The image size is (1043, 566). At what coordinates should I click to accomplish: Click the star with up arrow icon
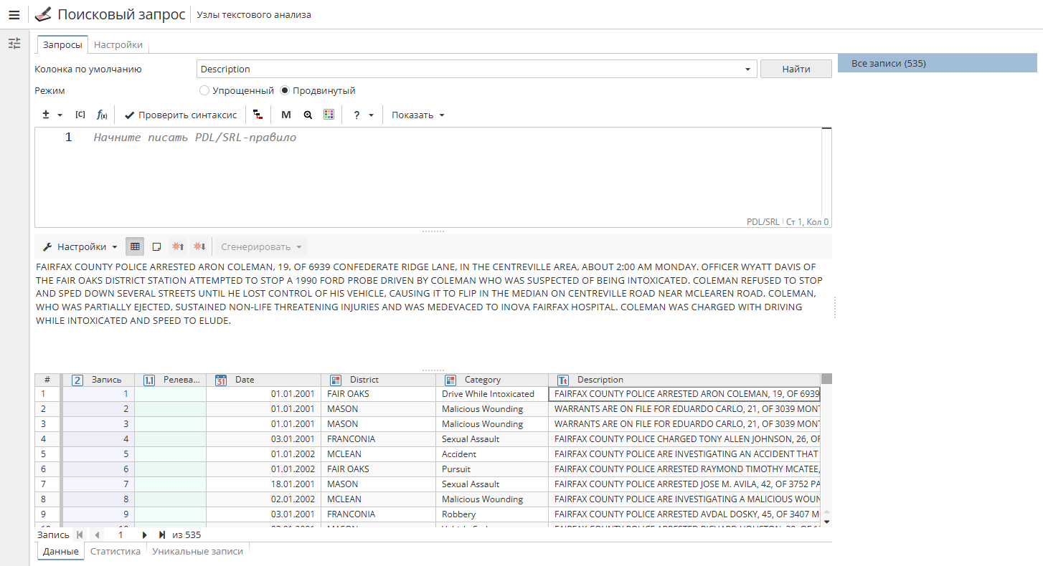click(177, 246)
